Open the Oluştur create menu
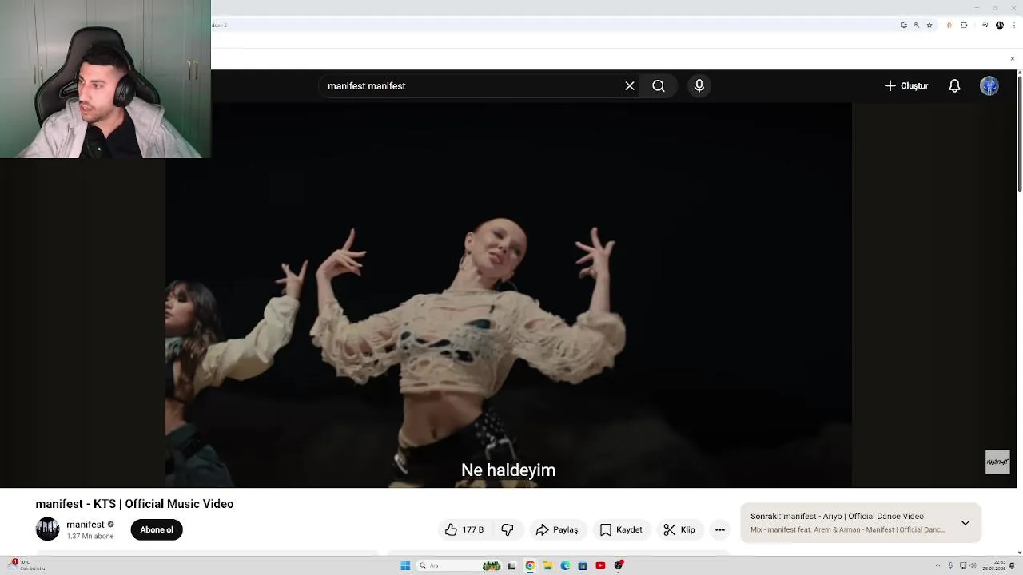This screenshot has width=1023, height=575. [x=906, y=86]
